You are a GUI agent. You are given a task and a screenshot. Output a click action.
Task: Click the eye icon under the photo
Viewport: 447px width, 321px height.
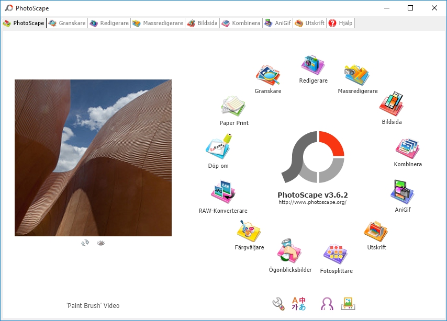pos(100,243)
